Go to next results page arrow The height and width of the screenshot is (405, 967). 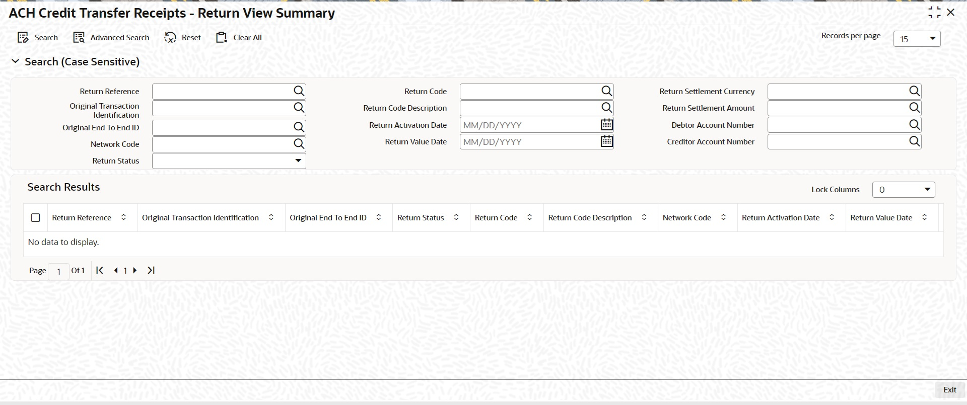[134, 270]
